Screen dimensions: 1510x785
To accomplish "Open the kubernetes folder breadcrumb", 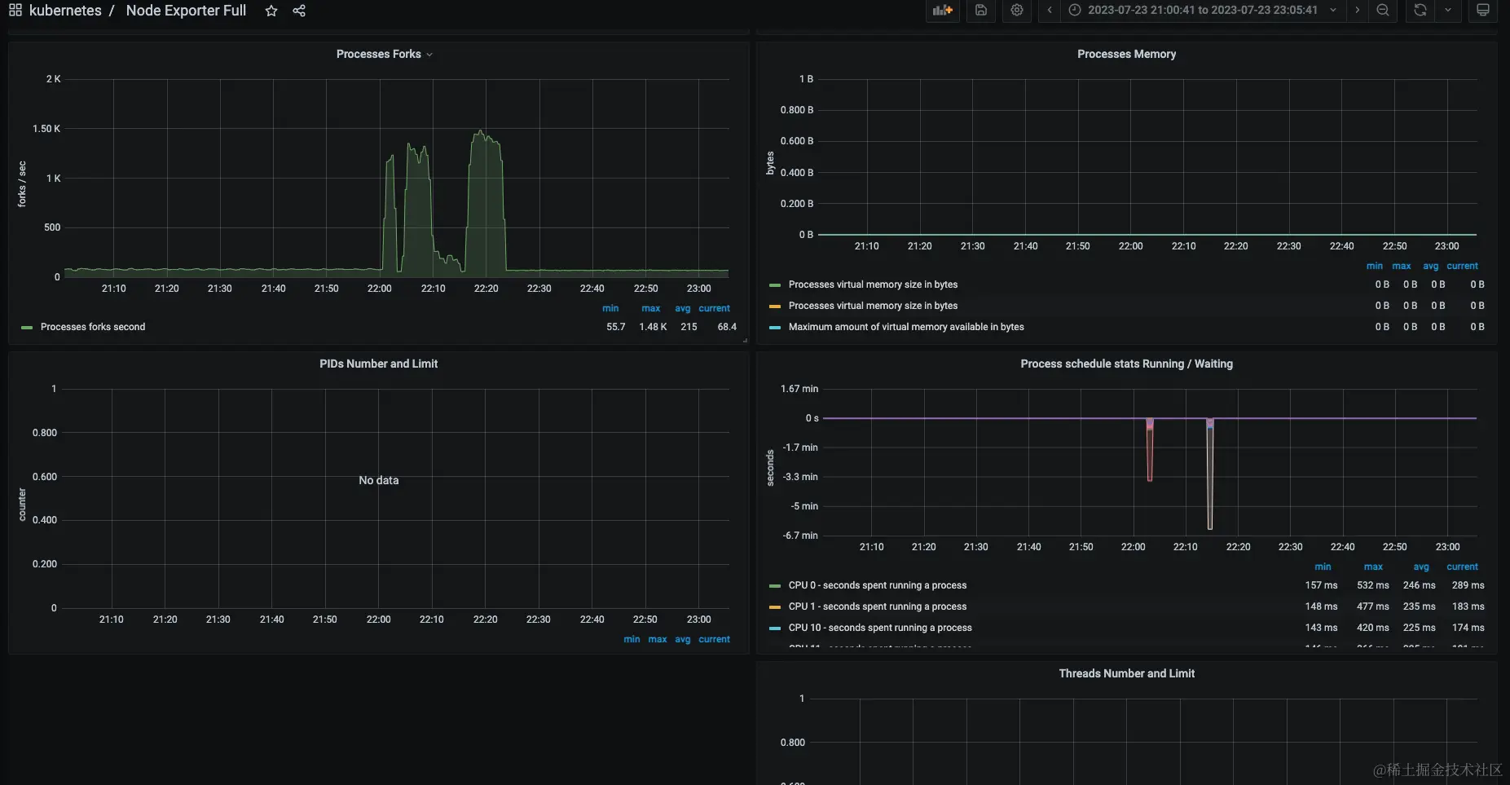I will tap(65, 11).
